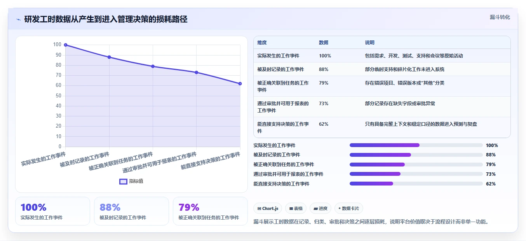Click the 维度 column header
Viewport: 526px width, 241px height.
click(x=262, y=43)
